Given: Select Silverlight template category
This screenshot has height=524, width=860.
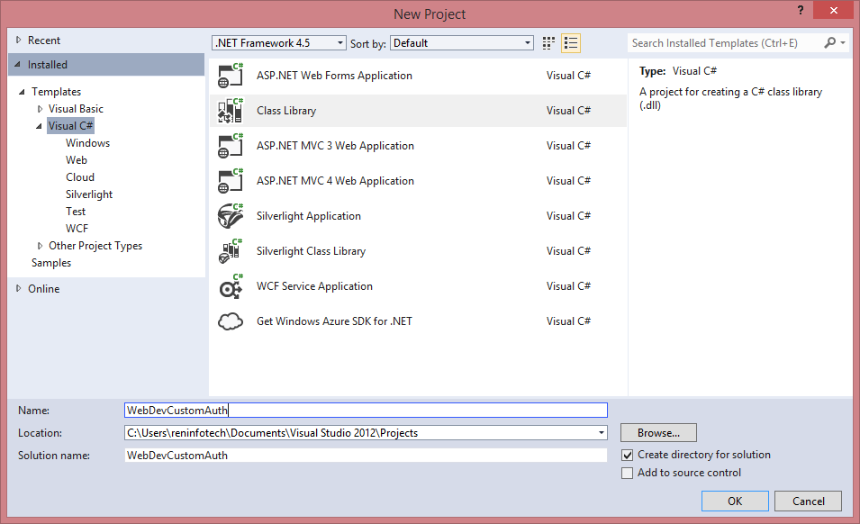Looking at the screenshot, I should click(x=89, y=194).
